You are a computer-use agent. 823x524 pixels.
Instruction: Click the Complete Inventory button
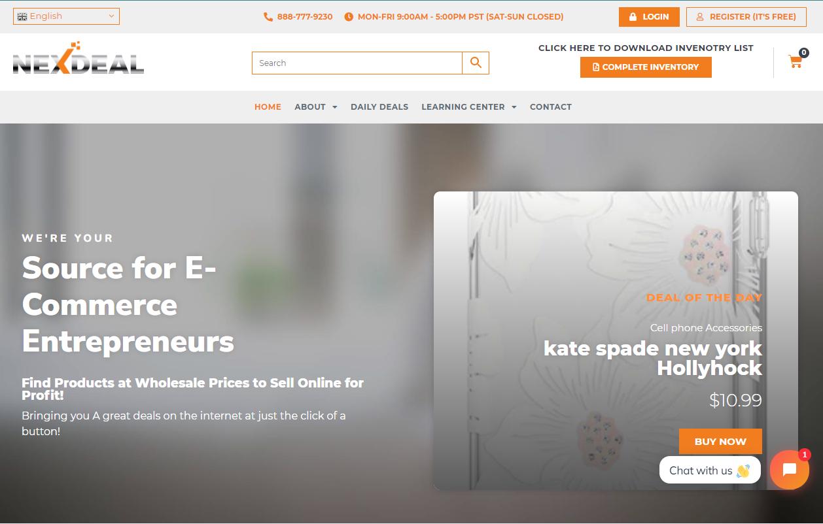(x=646, y=67)
